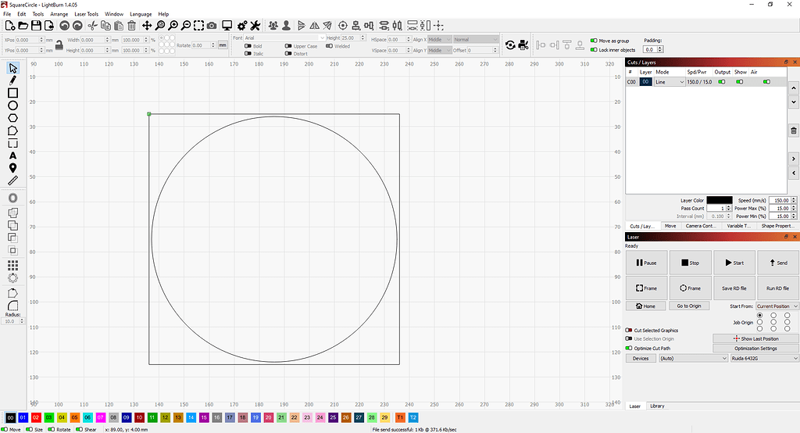The image size is (800, 433).
Task: Preview the job with the monitor icon
Action: pyautogui.click(x=227, y=26)
